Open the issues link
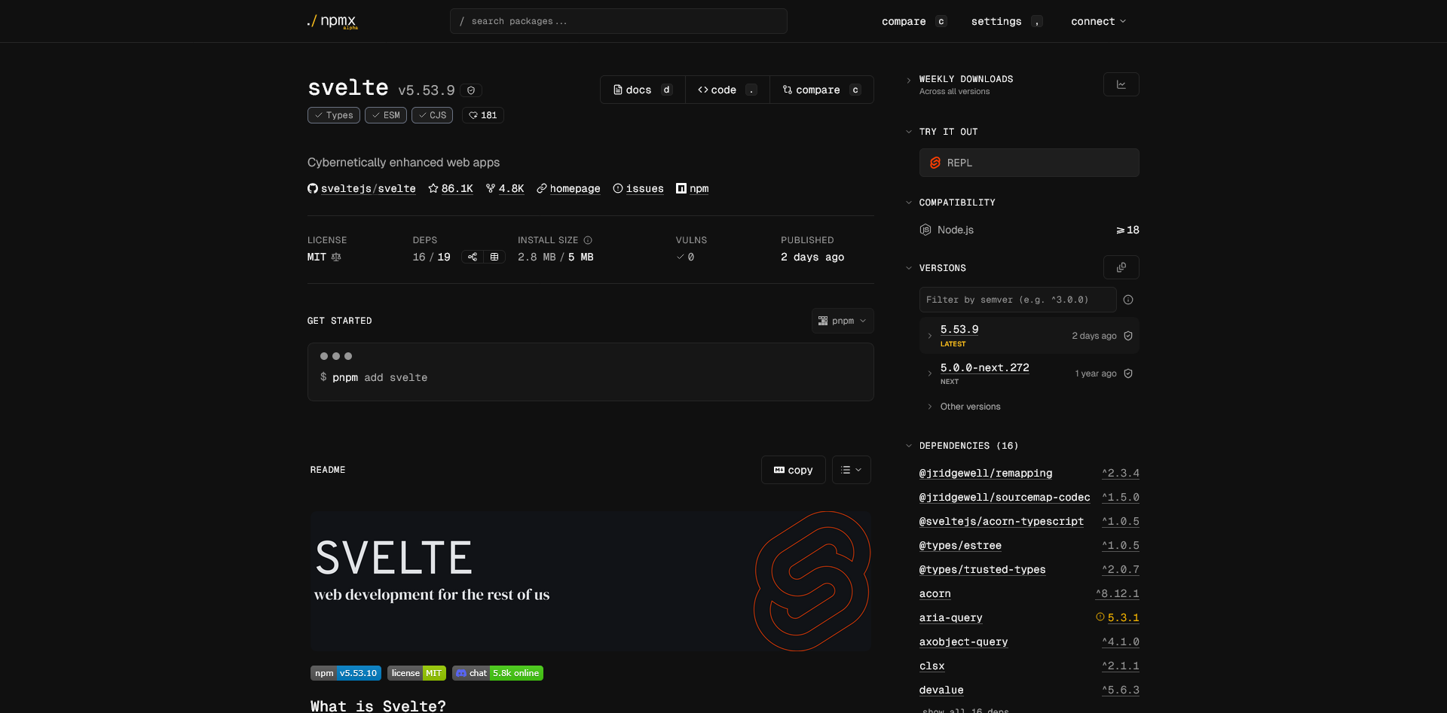Image resolution: width=1447 pixels, height=713 pixels. pyautogui.click(x=638, y=188)
